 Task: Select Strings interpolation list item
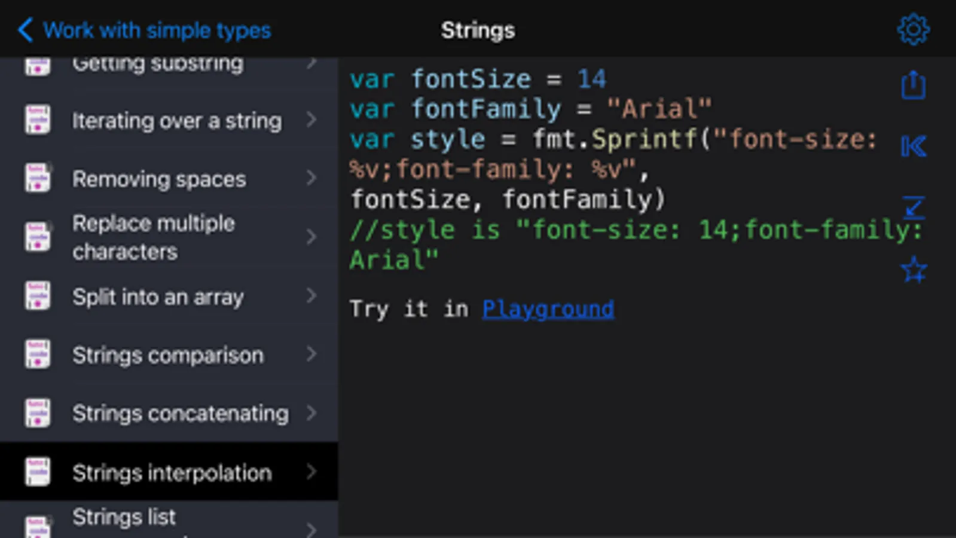[x=172, y=472]
